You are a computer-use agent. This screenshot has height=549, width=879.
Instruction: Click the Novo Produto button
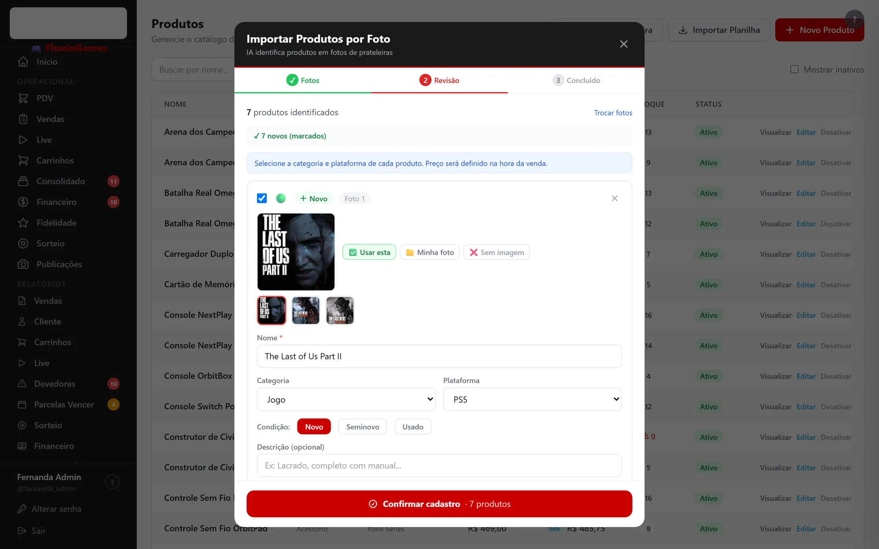[x=820, y=30]
